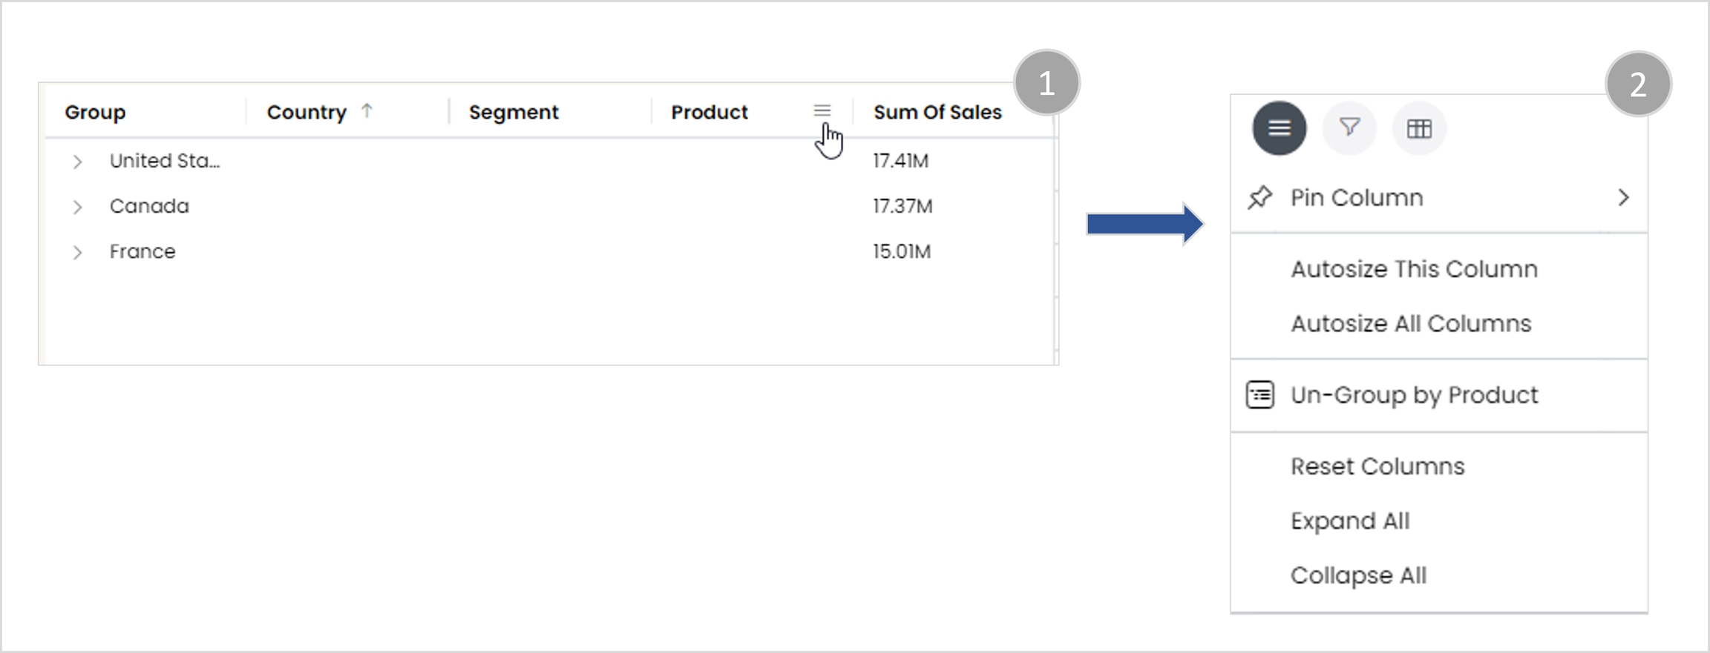The height and width of the screenshot is (653, 1710).
Task: Click Expand All in the menu
Action: pos(1349,521)
